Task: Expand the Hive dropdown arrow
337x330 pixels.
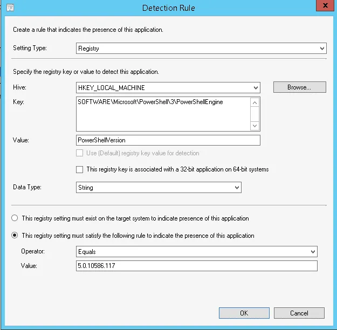Action: (x=256, y=88)
